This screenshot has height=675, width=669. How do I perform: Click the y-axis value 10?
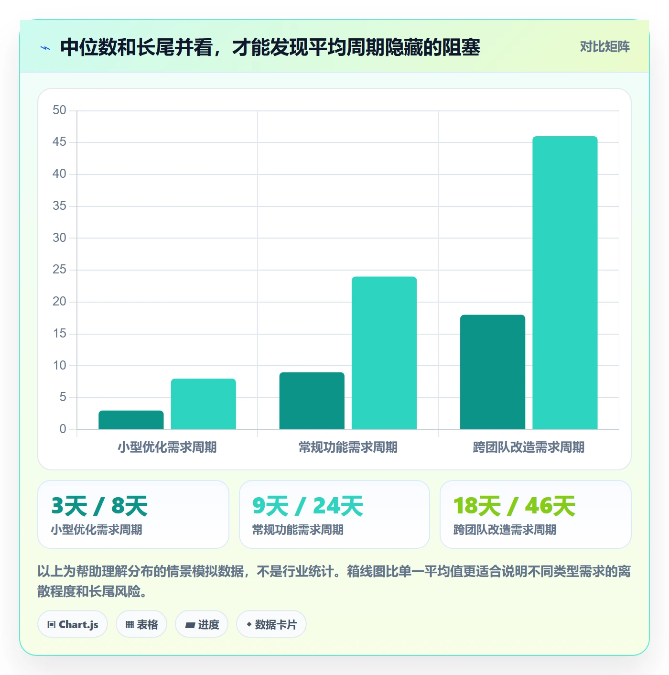point(59,365)
